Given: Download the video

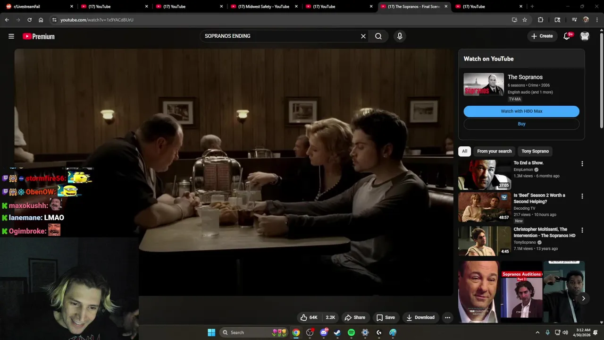Looking at the screenshot, I should pyautogui.click(x=420, y=317).
